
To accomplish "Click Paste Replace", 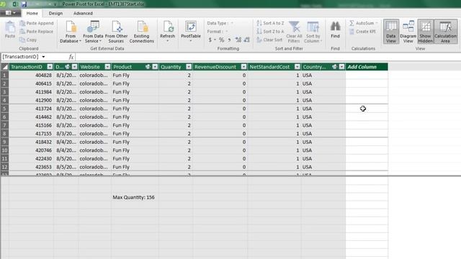I will [x=37, y=32].
